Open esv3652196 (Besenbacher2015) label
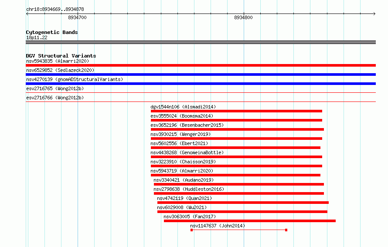The height and width of the screenshot is (247, 388). click(x=187, y=125)
